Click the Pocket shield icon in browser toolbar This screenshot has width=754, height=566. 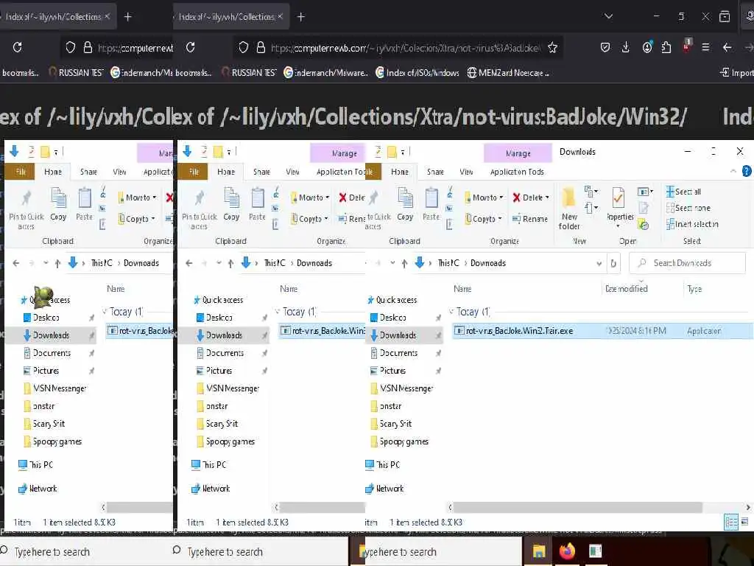tap(605, 47)
